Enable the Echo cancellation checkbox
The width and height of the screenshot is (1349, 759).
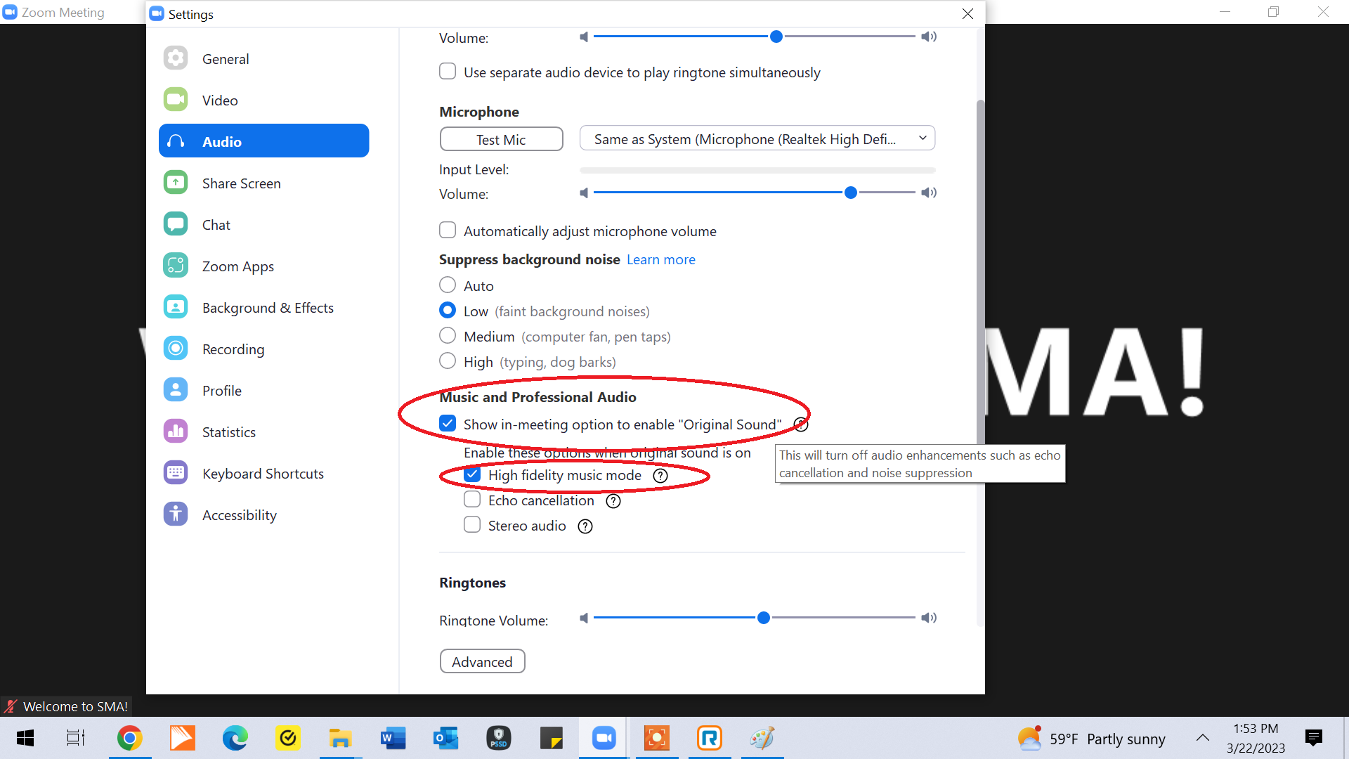472,500
